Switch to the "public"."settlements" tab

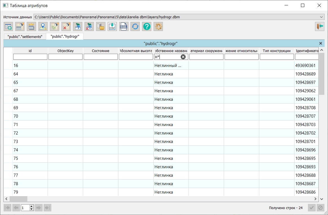coord(25,37)
